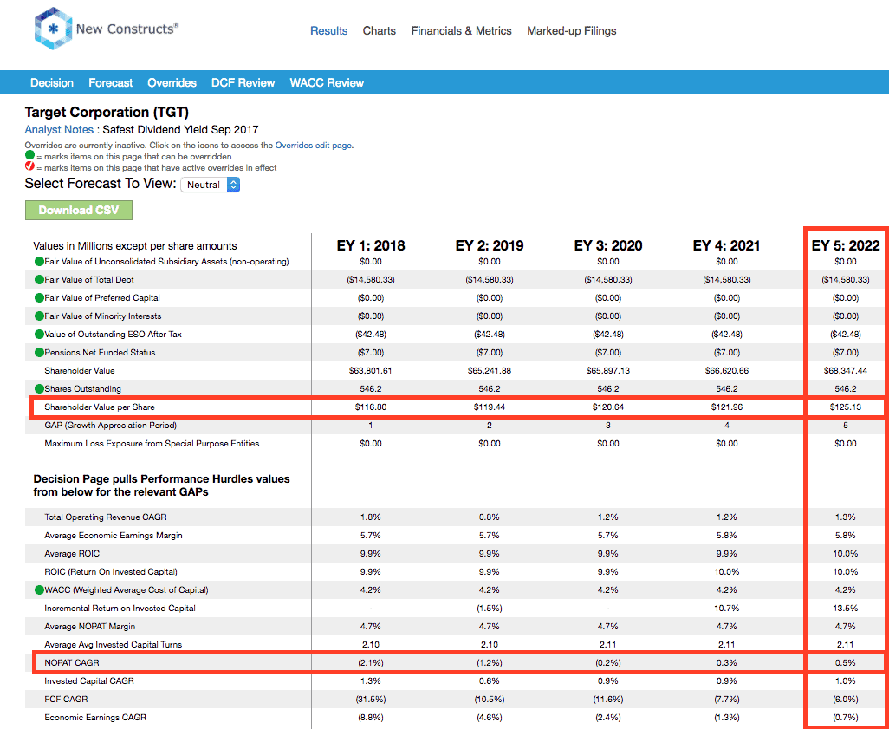Screen dimensions: 889x729
Task: Select the Decision sub-tab
Action: [52, 83]
